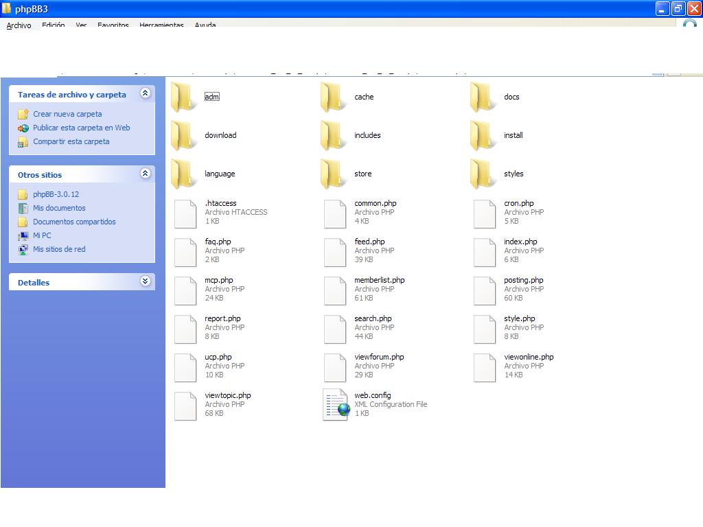Screen dimensions: 703x527
Task: Select the posting.php file icon
Action: point(485,291)
